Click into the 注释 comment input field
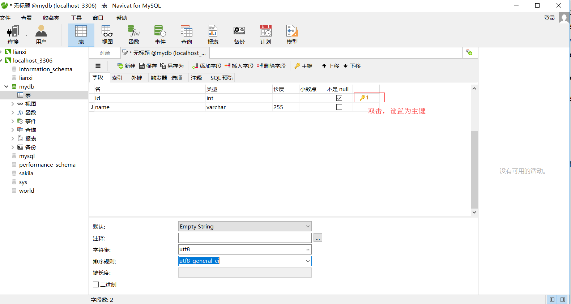The width and height of the screenshot is (571, 304). pyautogui.click(x=245, y=238)
